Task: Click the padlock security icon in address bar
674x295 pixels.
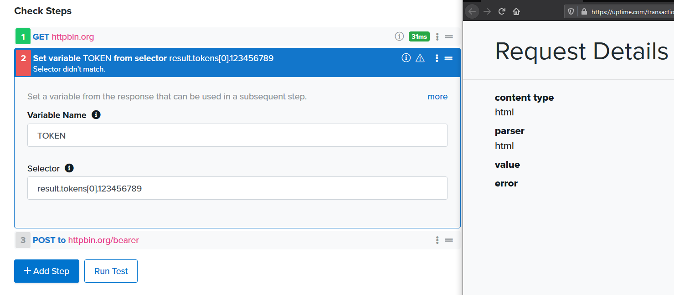Action: tap(584, 11)
